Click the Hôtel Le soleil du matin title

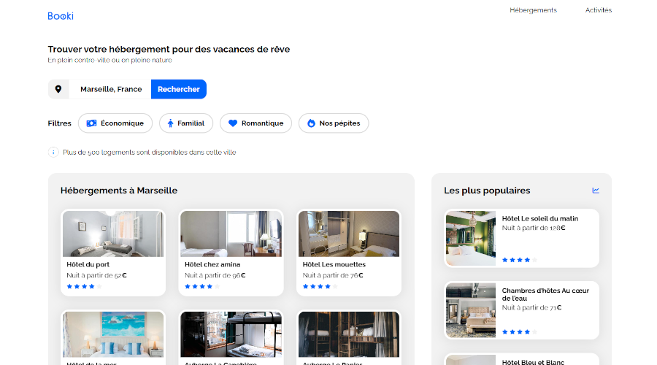tap(539, 218)
